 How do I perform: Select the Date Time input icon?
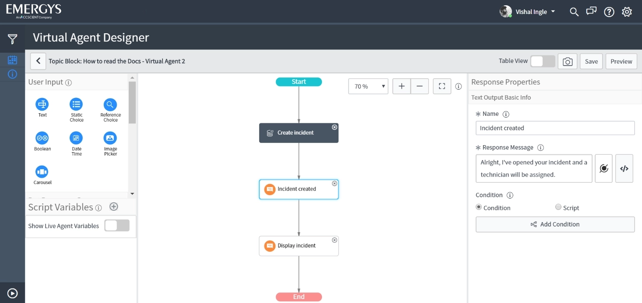[76, 138]
